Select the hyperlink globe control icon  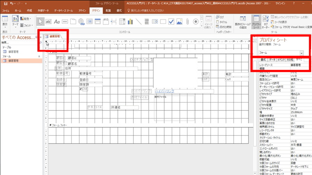click(81, 21)
